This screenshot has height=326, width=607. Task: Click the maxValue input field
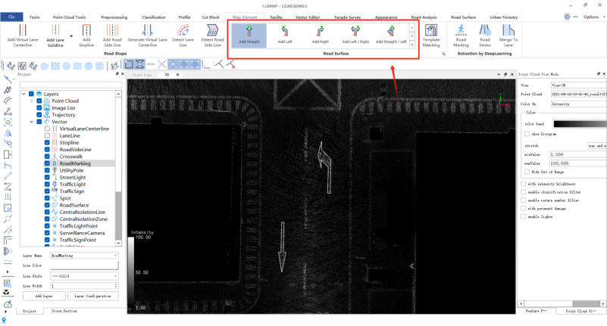coord(578,163)
